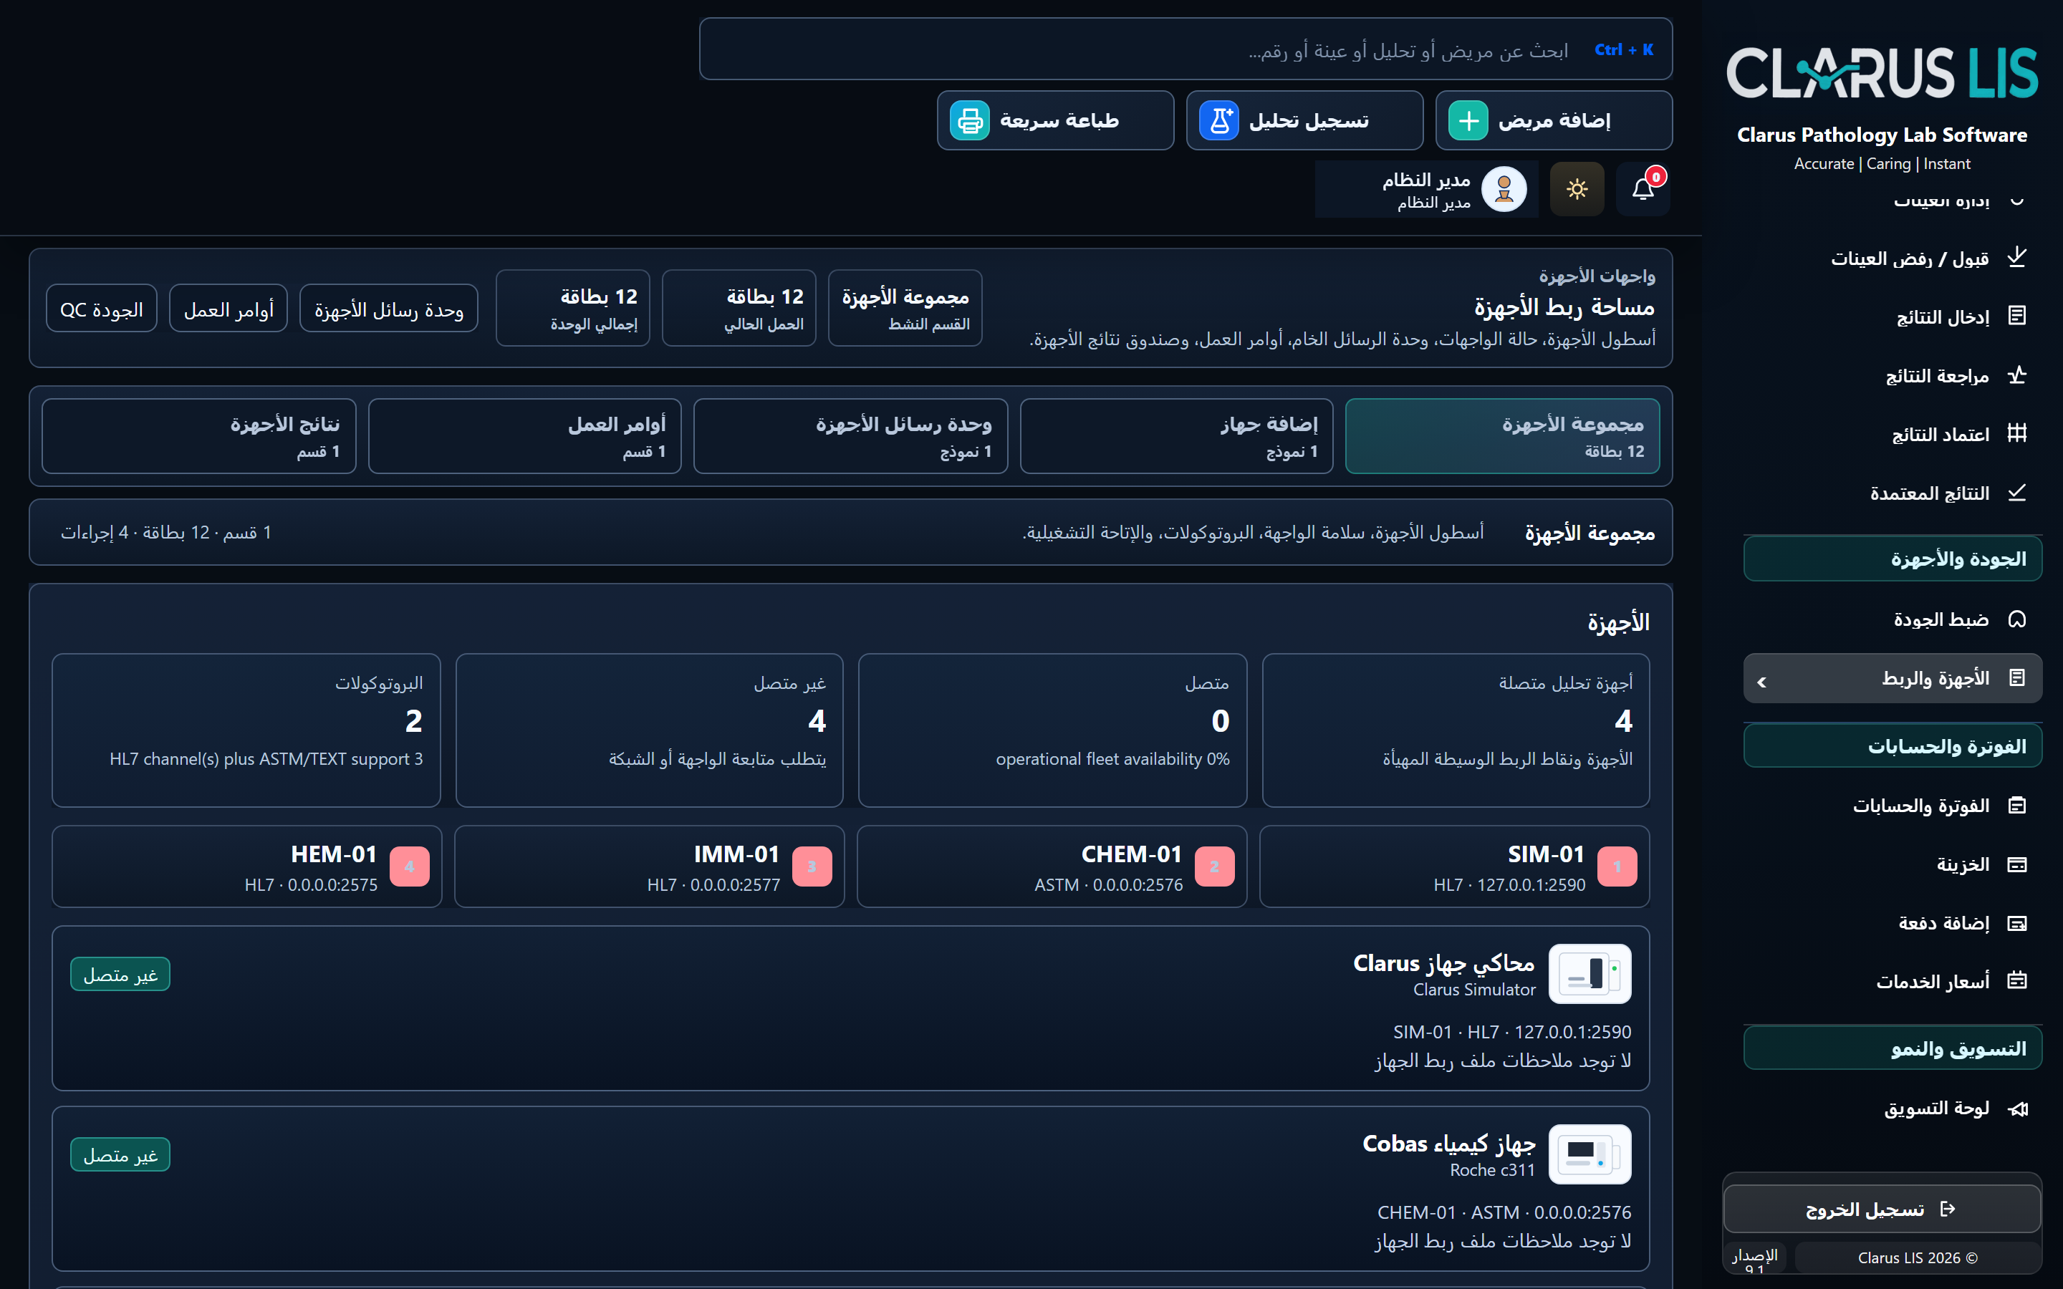Click the الجودة QC header button
The height and width of the screenshot is (1289, 2063).
102,309
